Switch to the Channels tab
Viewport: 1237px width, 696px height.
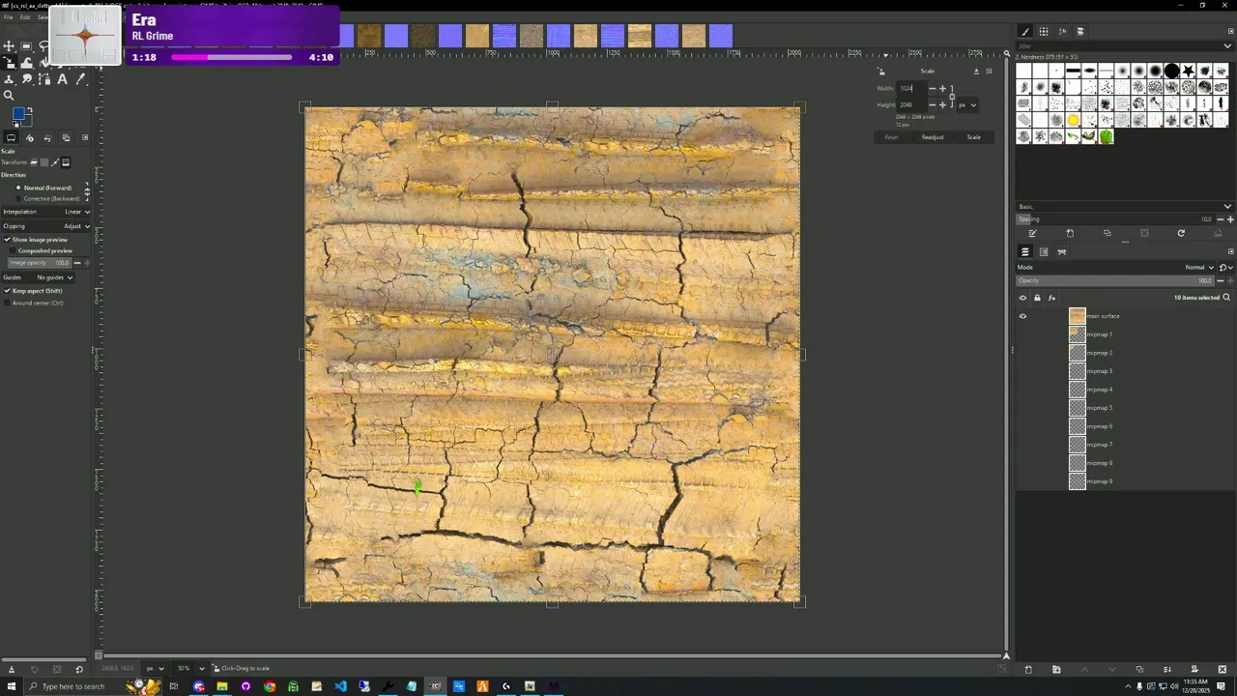pos(1044,251)
